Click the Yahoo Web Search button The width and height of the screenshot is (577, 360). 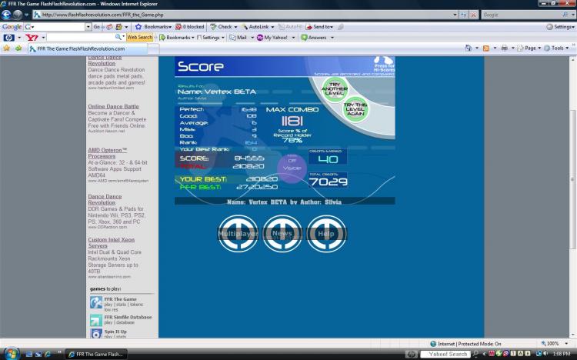click(x=139, y=37)
